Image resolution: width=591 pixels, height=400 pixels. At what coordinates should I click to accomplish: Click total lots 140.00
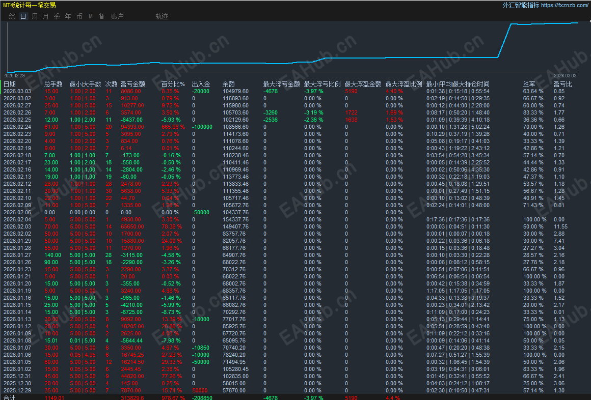click(52, 255)
